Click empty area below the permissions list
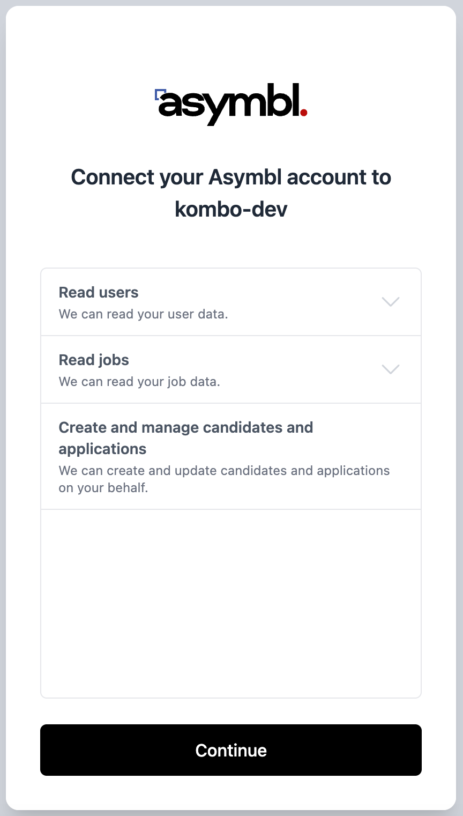The image size is (463, 816). (231, 603)
